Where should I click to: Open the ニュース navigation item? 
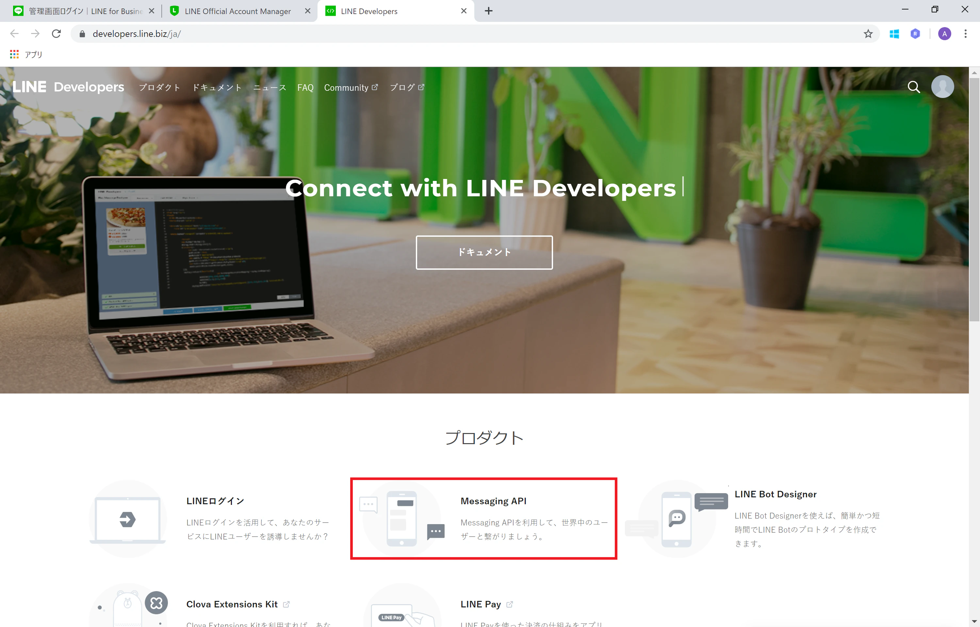(269, 88)
